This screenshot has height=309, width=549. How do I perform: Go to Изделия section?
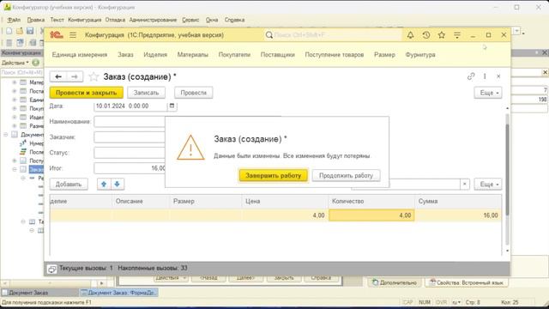(155, 55)
